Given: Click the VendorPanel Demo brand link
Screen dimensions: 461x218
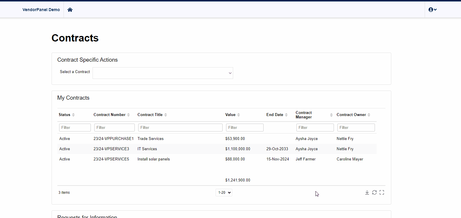Looking at the screenshot, I should tap(41, 10).
